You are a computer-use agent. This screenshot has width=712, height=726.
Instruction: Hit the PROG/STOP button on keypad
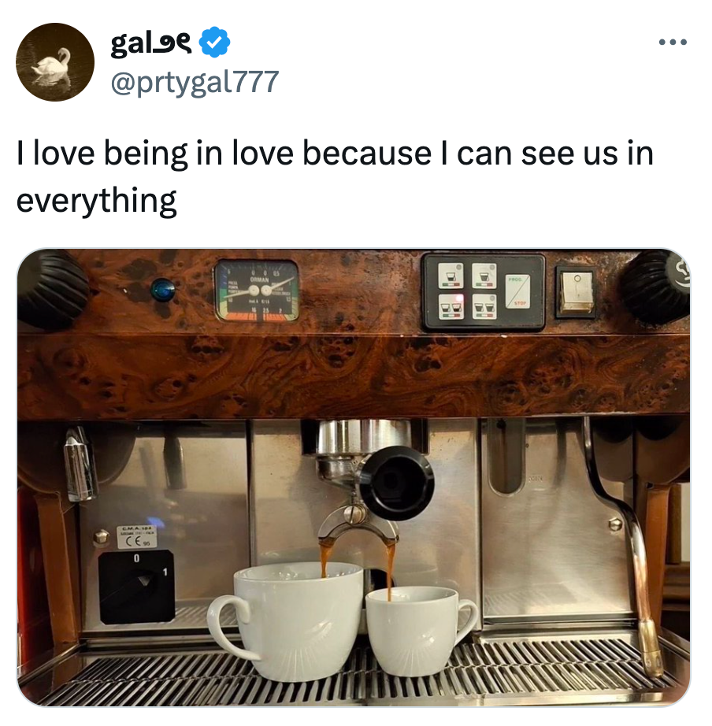pos(517,291)
